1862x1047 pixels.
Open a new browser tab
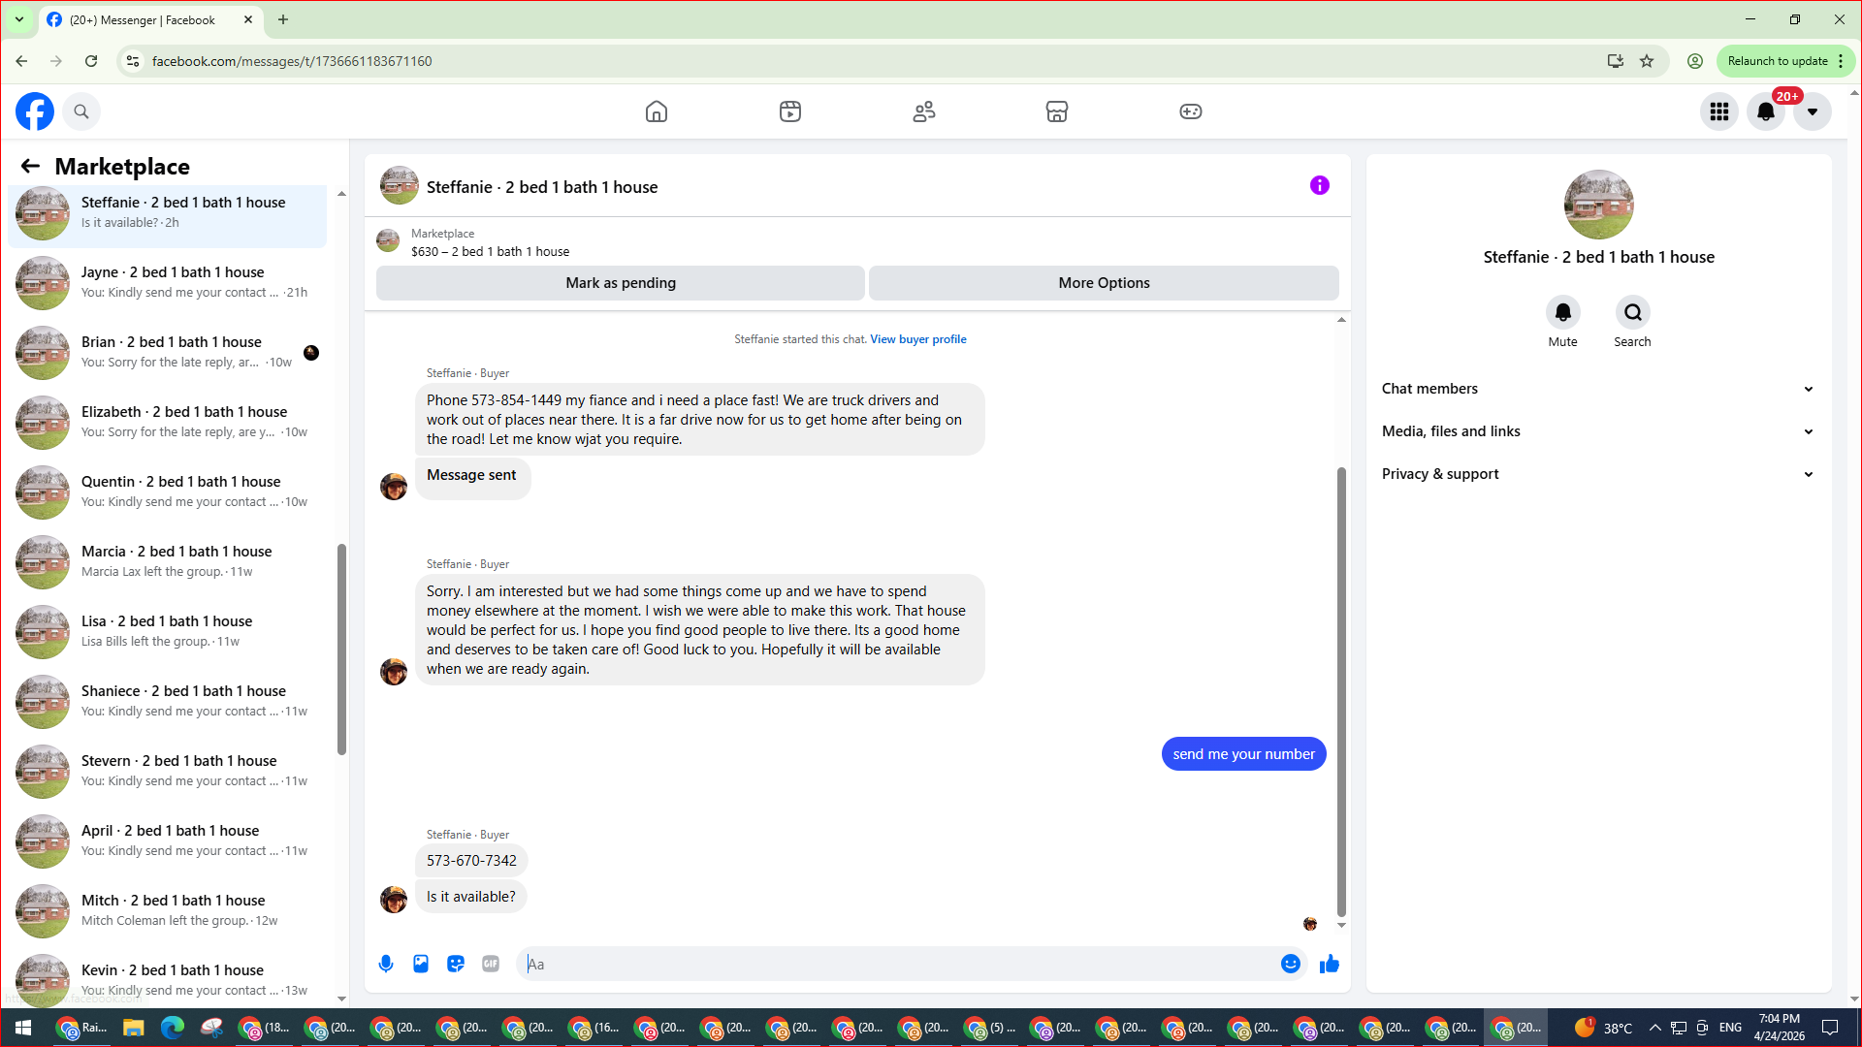(x=283, y=19)
